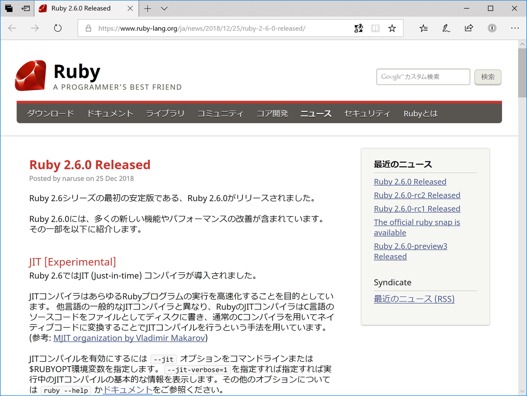Open 最近のニュース (RSS) feed link

[x=414, y=299]
